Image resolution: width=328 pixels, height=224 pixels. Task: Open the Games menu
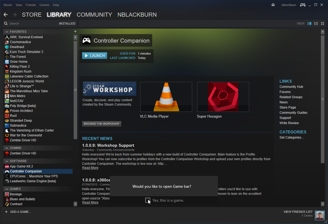pos(44,5)
